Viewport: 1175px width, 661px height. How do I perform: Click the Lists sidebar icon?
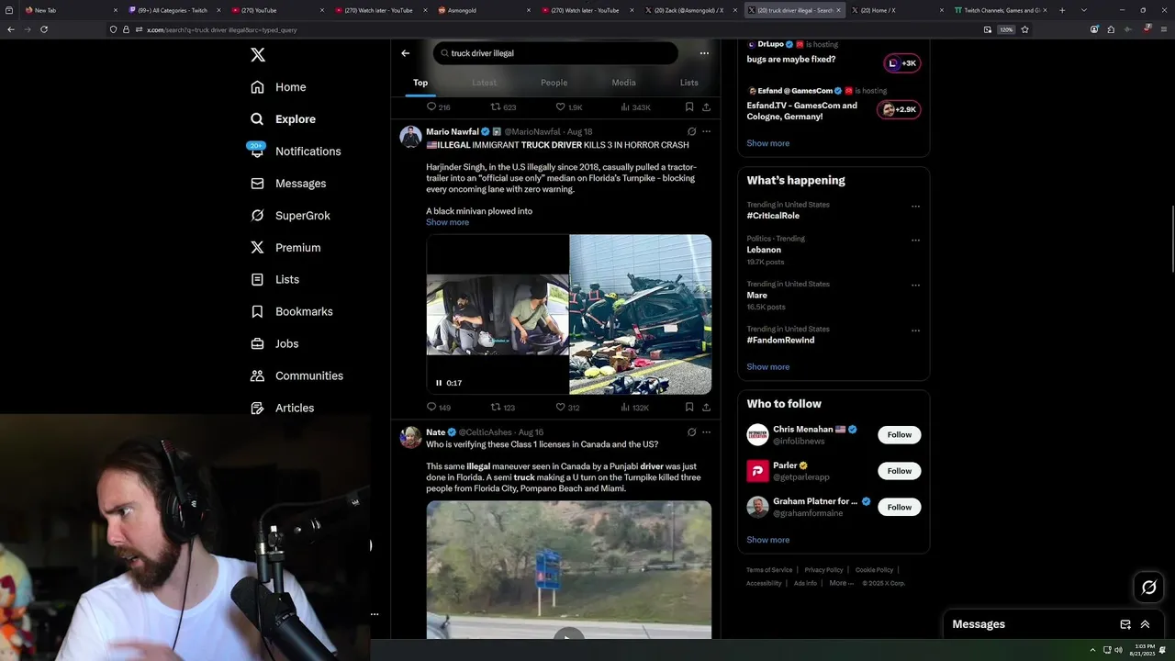pyautogui.click(x=258, y=279)
